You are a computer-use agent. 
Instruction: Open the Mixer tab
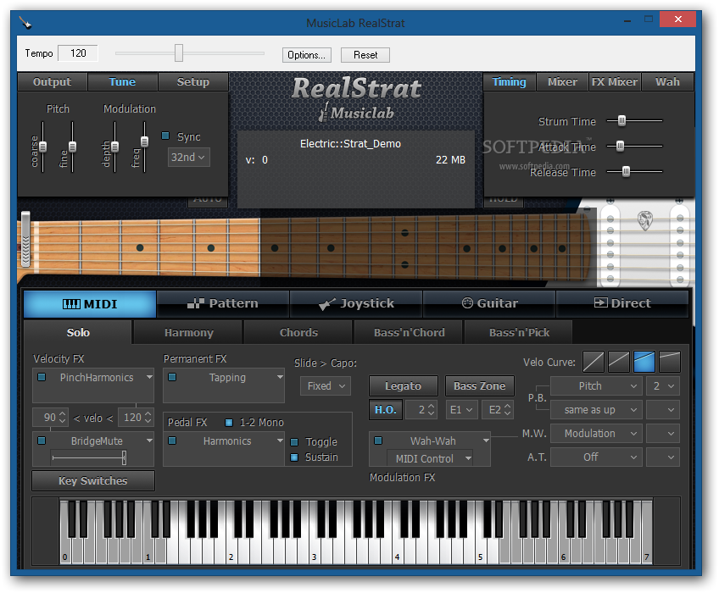[562, 81]
